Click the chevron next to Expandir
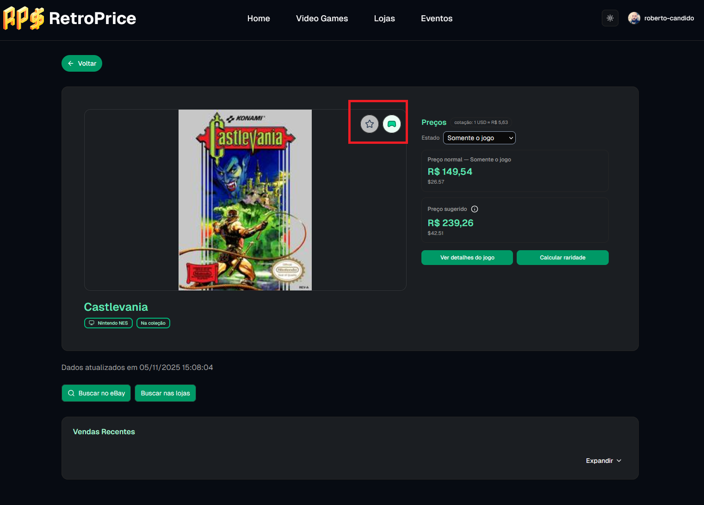704x505 pixels. click(x=619, y=461)
